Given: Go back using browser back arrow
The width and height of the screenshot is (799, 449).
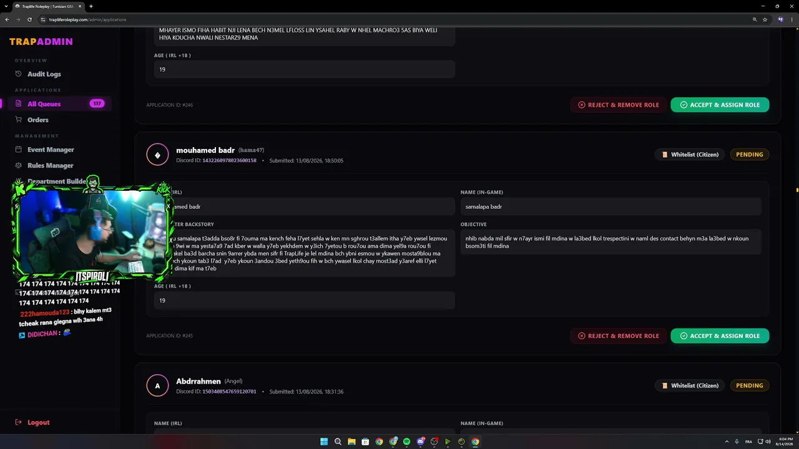Looking at the screenshot, I should pyautogui.click(x=7, y=19).
